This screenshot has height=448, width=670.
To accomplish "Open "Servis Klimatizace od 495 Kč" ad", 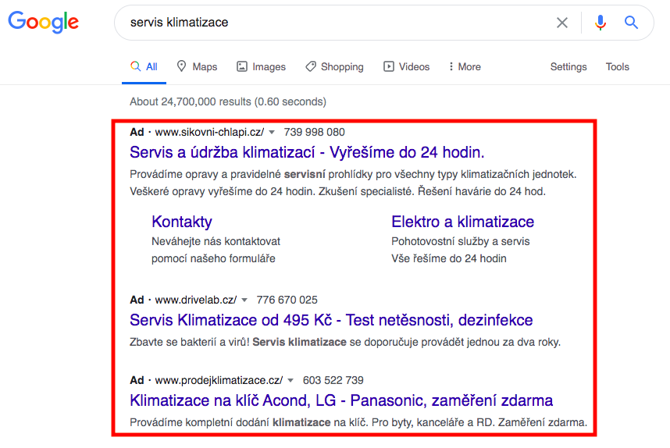I will pos(331,320).
